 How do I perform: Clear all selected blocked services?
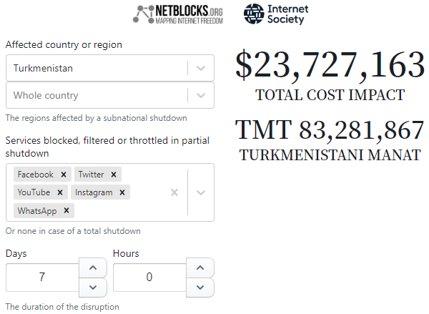[174, 192]
